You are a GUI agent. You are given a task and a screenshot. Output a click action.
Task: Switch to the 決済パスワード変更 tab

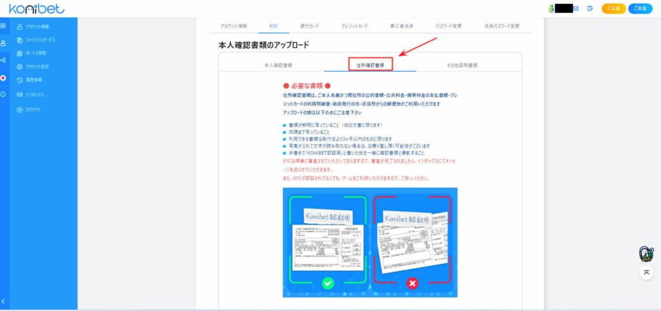click(502, 26)
